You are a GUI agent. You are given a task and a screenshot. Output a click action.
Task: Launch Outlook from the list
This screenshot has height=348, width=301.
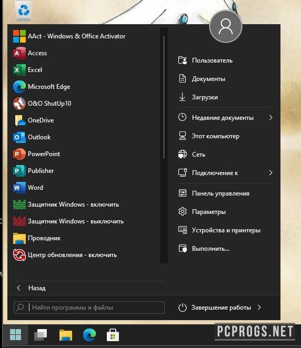pyautogui.click(x=32, y=137)
